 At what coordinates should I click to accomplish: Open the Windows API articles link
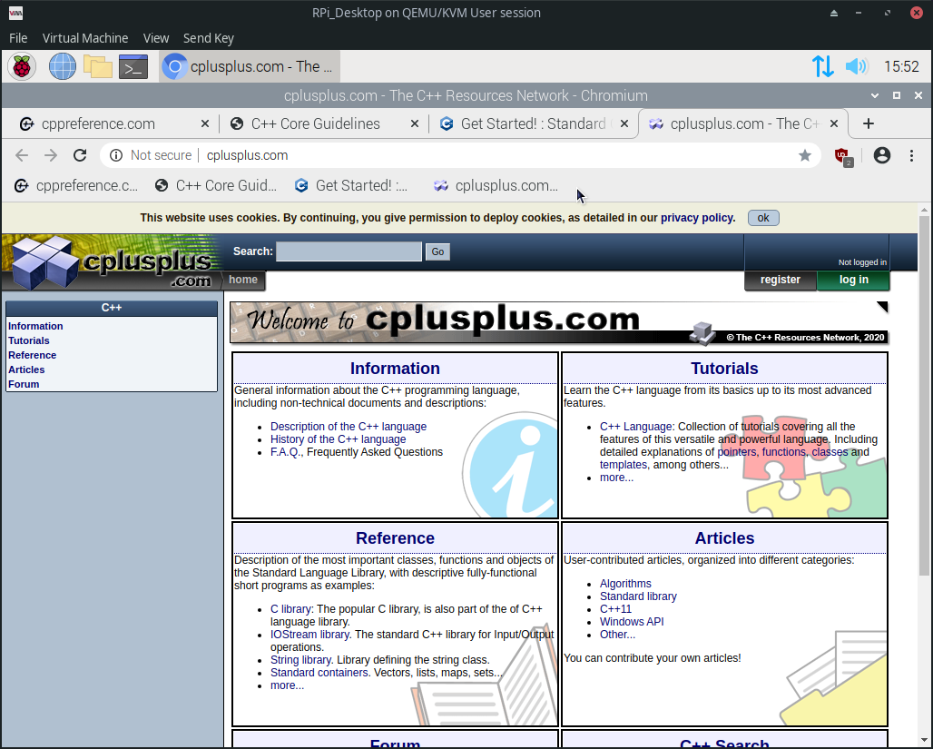pos(632,622)
